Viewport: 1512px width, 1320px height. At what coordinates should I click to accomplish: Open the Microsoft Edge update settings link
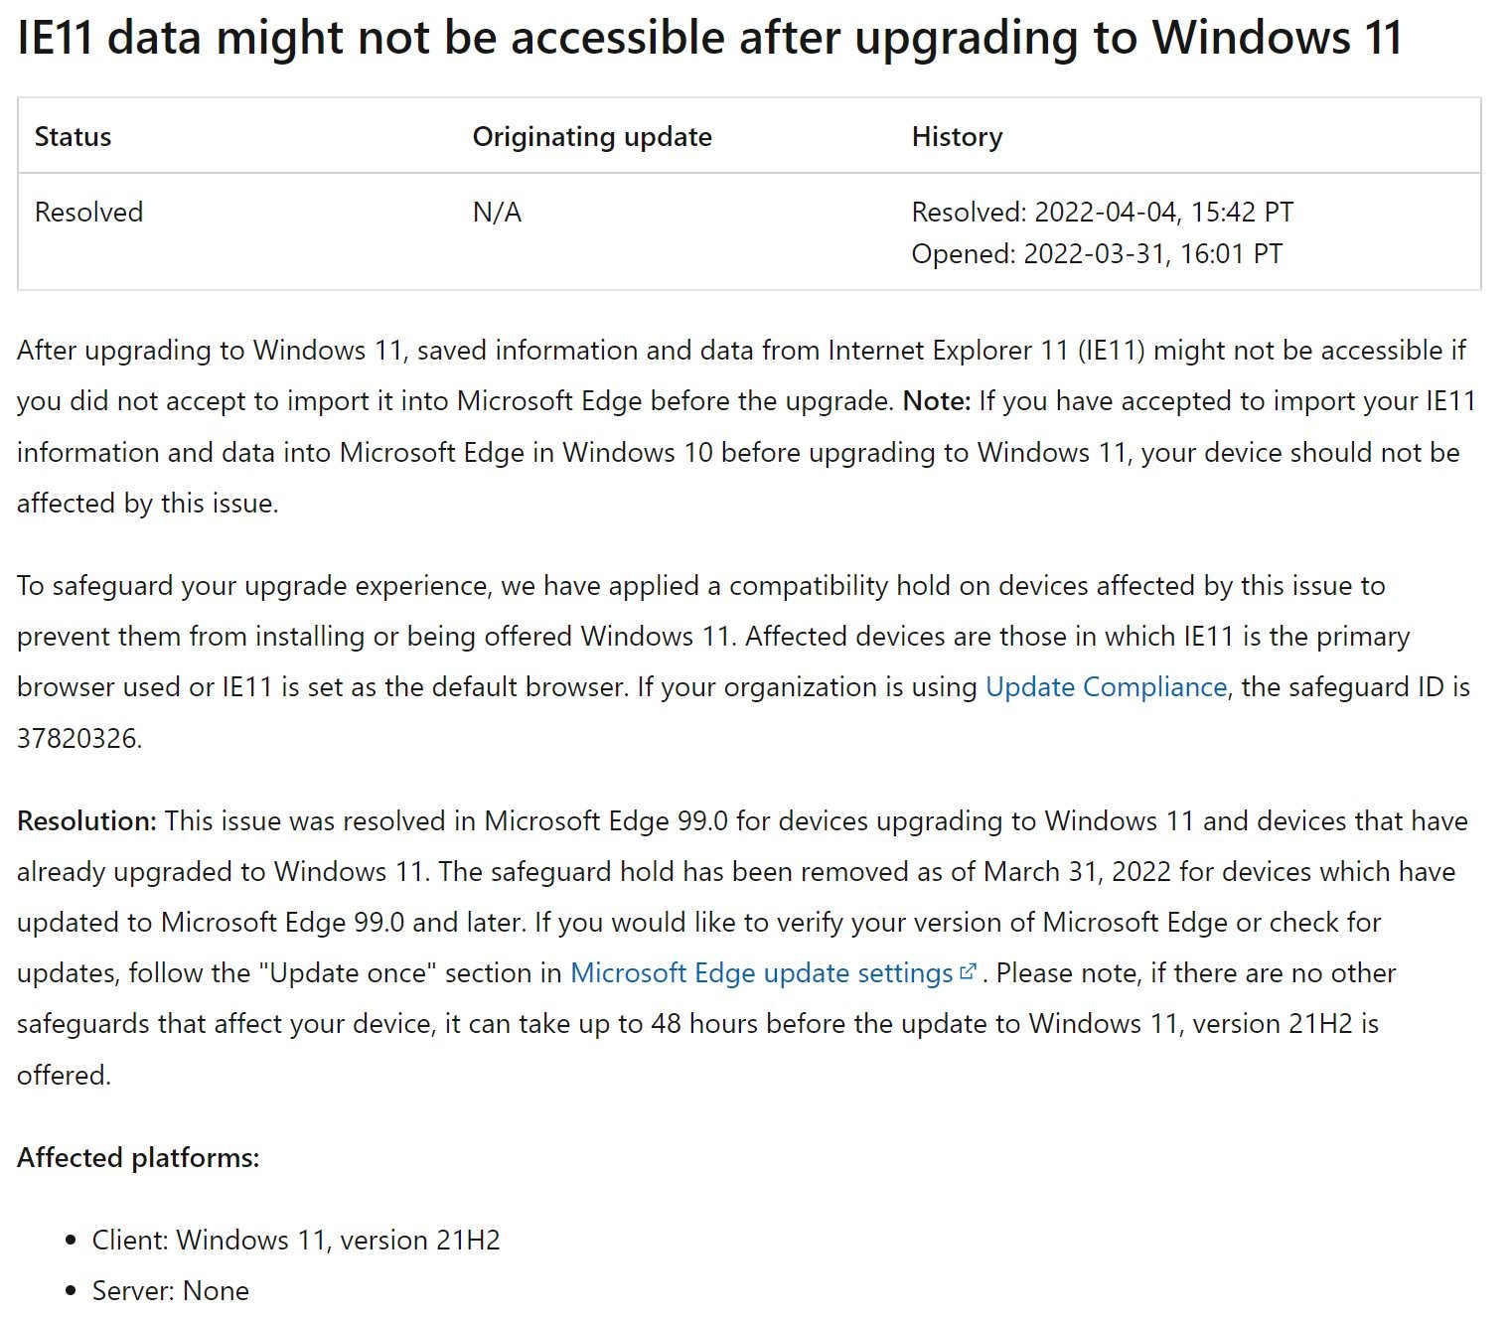click(762, 973)
